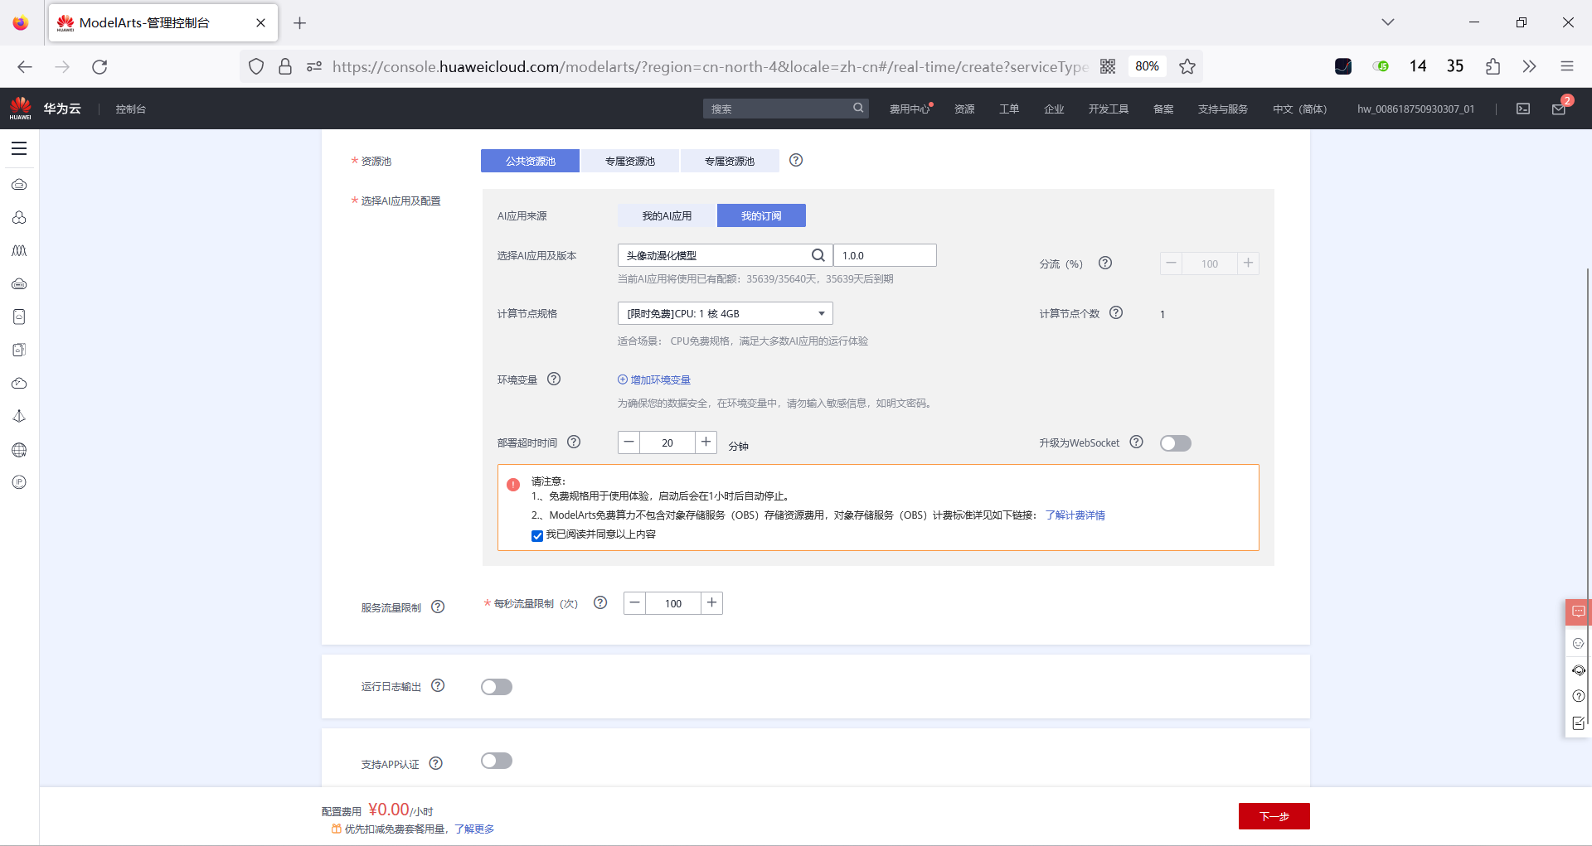The height and width of the screenshot is (846, 1592).
Task: Show help for 部署超时时间
Action: point(574,442)
